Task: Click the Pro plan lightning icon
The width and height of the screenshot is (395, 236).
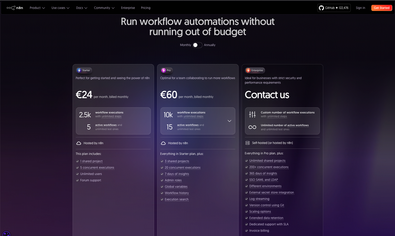Action: click(164, 70)
